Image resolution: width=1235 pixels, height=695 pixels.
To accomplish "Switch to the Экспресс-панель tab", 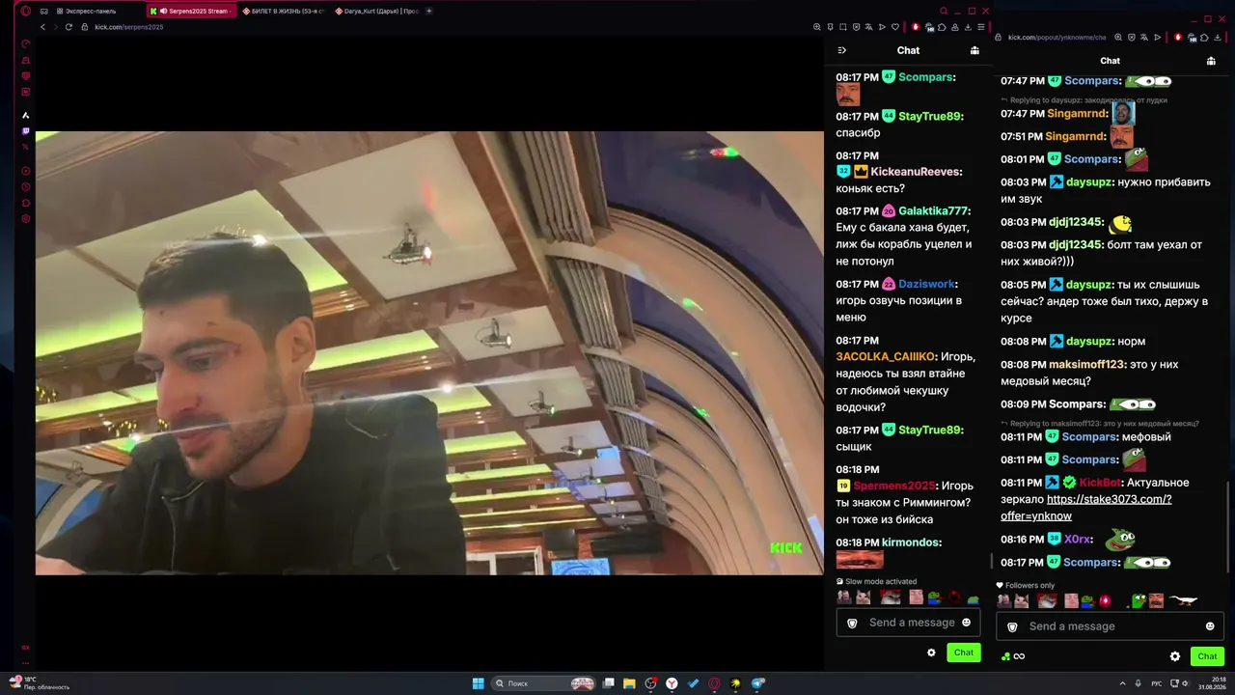I will coord(93,11).
